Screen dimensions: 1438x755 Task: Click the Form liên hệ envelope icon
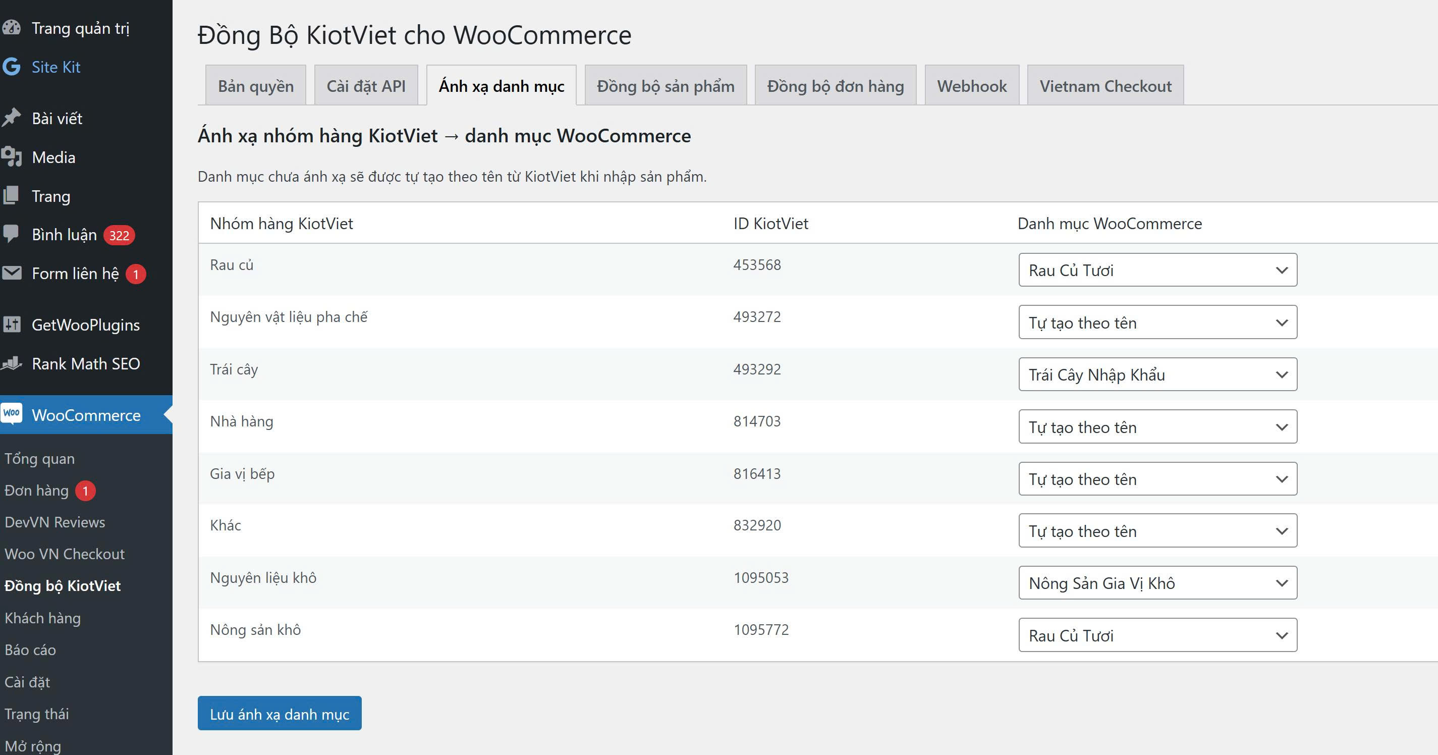pyautogui.click(x=11, y=273)
